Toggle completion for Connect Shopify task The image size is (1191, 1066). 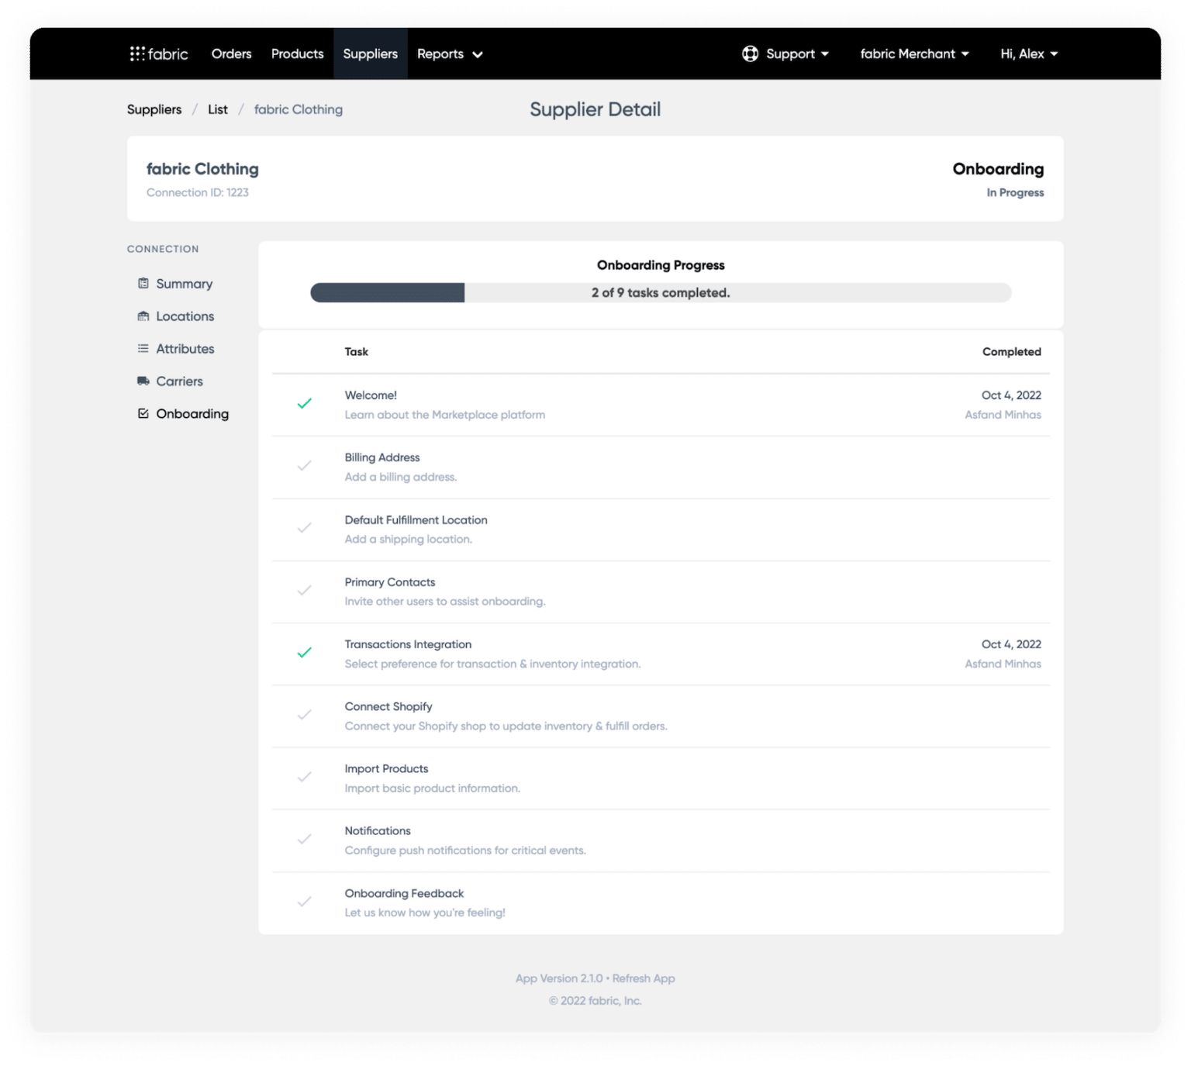[x=305, y=714]
